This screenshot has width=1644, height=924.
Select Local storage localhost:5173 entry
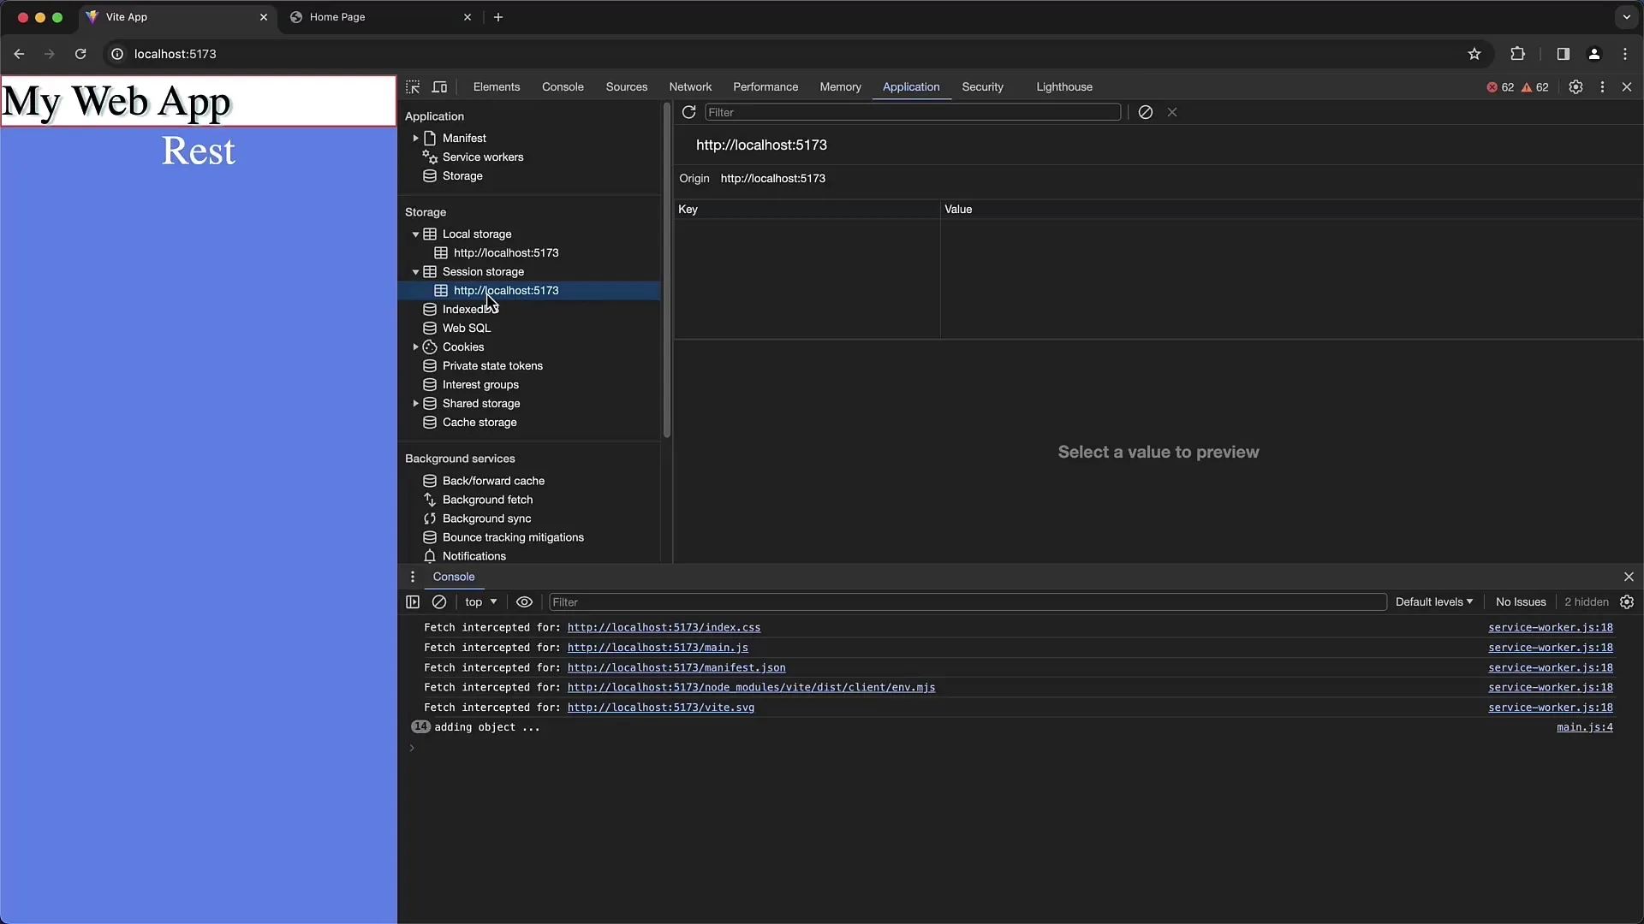(506, 253)
